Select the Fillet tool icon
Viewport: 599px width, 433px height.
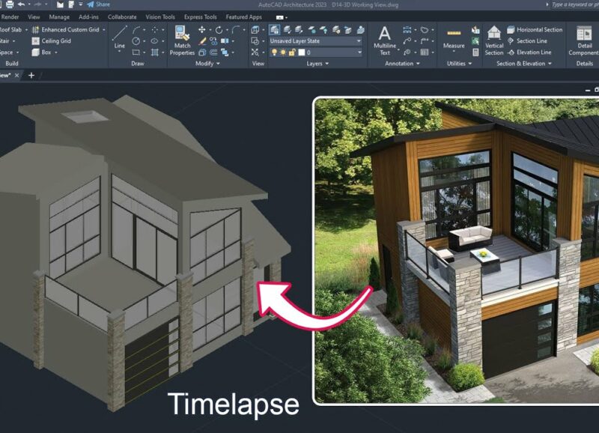[x=236, y=30]
